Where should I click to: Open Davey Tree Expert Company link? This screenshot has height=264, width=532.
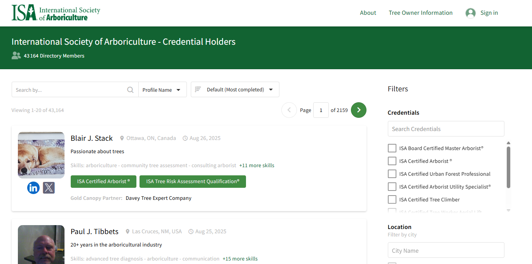click(159, 198)
